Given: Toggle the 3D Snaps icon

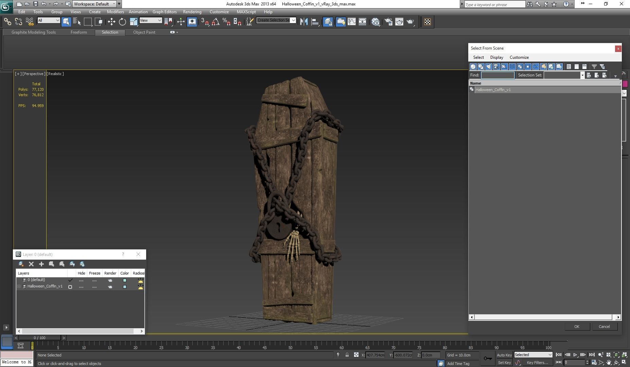Looking at the screenshot, I should click(x=205, y=22).
